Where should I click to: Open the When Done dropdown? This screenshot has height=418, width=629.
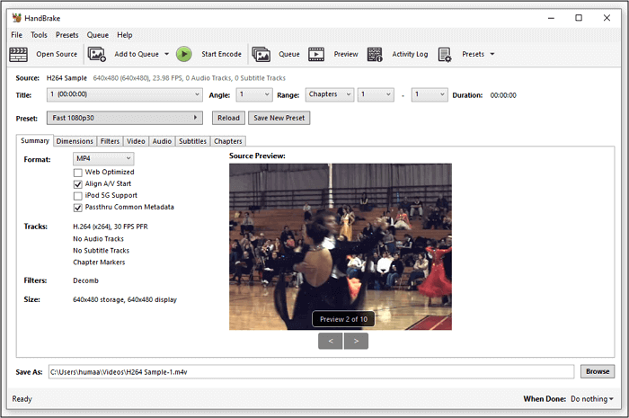(x=592, y=399)
